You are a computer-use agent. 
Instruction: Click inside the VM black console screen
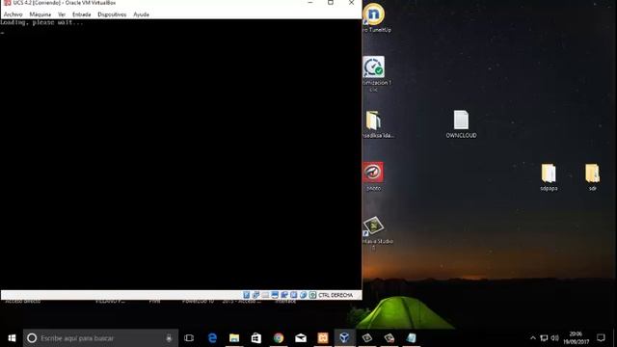coord(181,154)
